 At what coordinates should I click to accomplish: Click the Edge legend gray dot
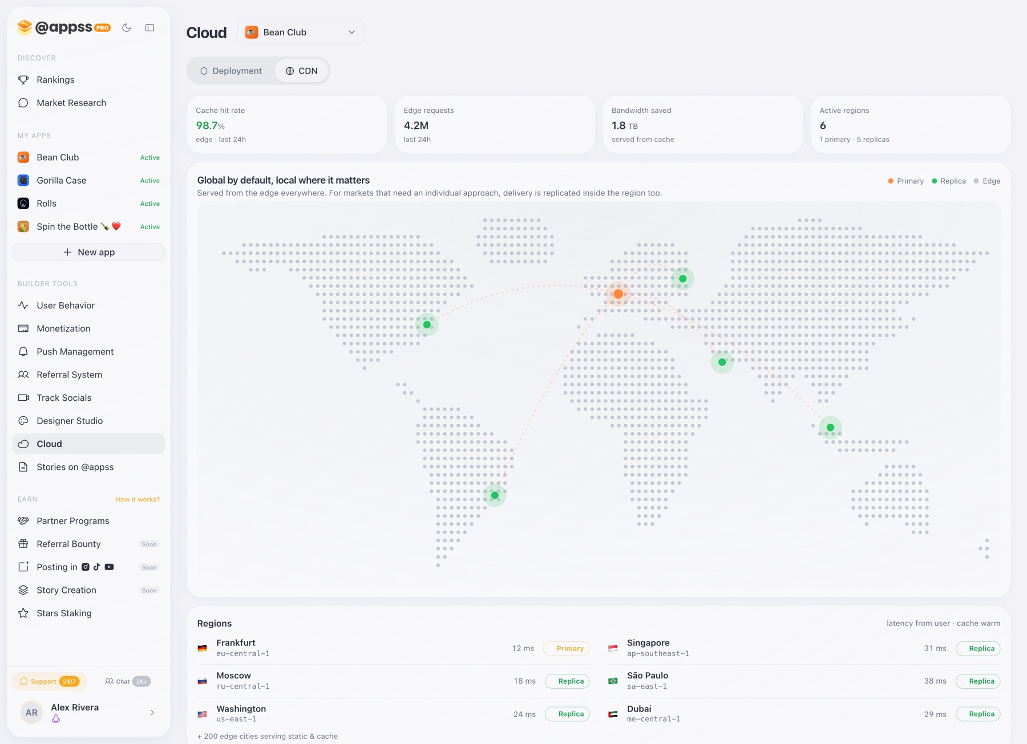pyautogui.click(x=976, y=181)
